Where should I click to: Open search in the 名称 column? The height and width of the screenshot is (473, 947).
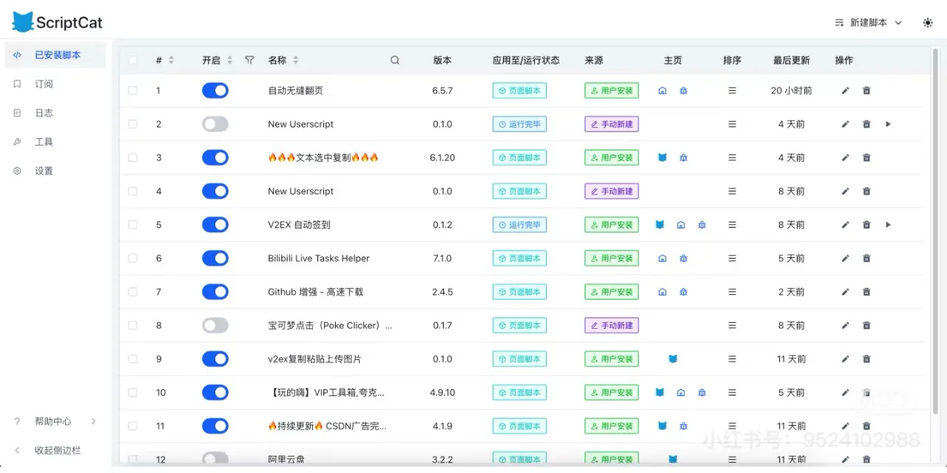pos(394,60)
